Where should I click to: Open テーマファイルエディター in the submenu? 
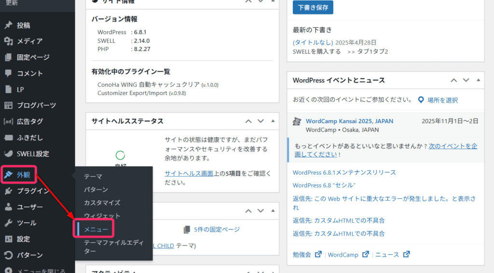[114, 247]
